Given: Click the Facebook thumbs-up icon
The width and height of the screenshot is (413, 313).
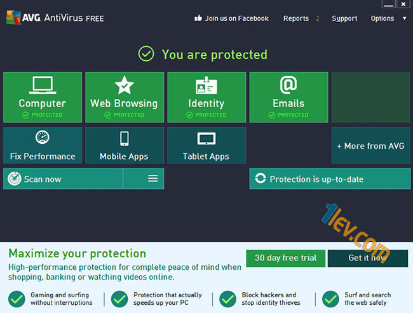Looking at the screenshot, I should click(x=198, y=18).
